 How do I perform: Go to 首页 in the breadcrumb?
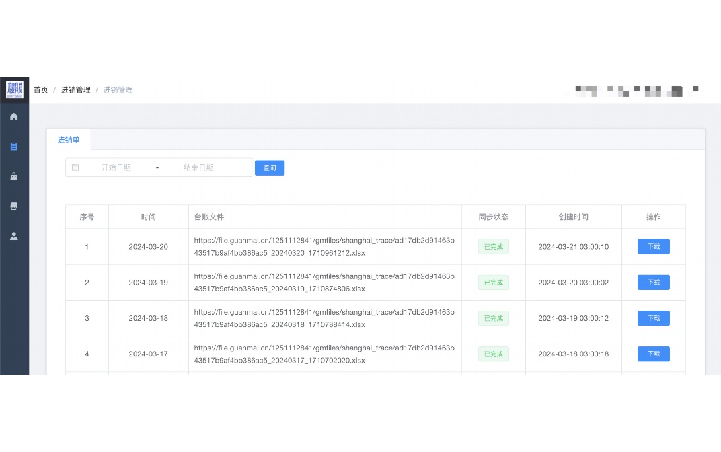click(41, 90)
